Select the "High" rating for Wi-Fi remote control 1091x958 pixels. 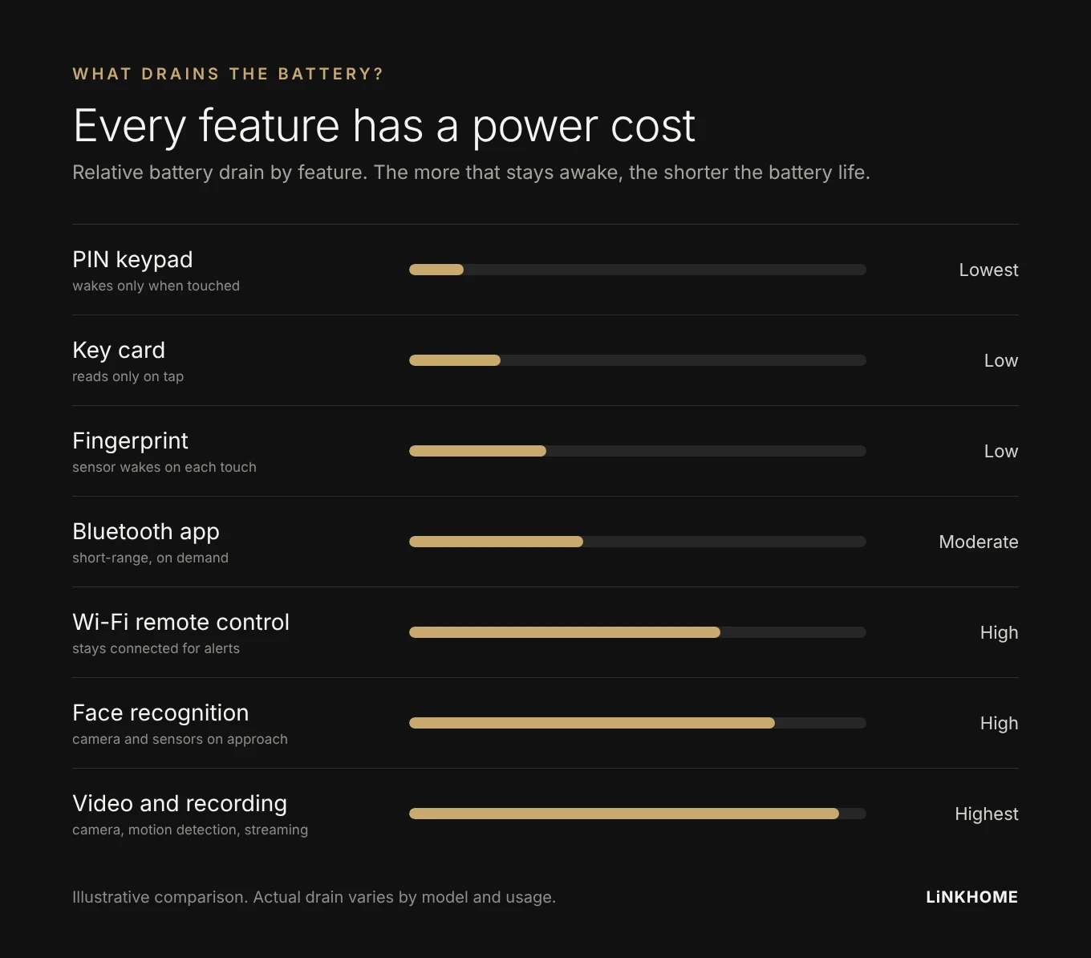click(999, 632)
